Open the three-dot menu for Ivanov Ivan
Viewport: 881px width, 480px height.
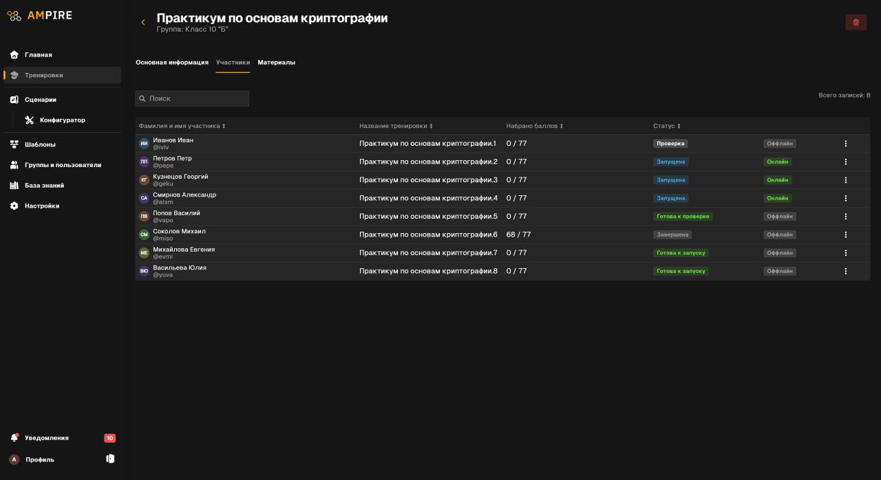(x=845, y=144)
